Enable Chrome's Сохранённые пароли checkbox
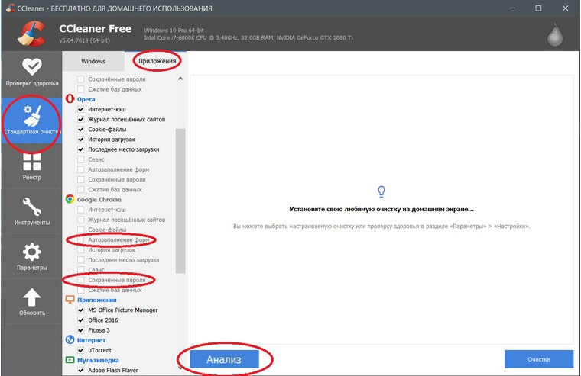Screen dimensions: 581x376 (x=81, y=280)
